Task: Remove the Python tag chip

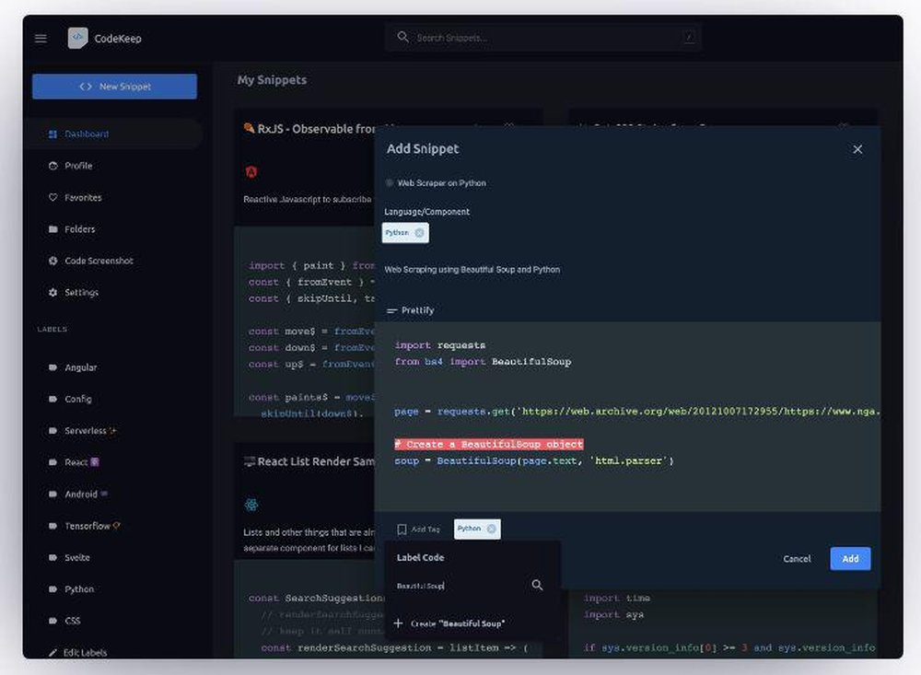Action: pos(492,529)
